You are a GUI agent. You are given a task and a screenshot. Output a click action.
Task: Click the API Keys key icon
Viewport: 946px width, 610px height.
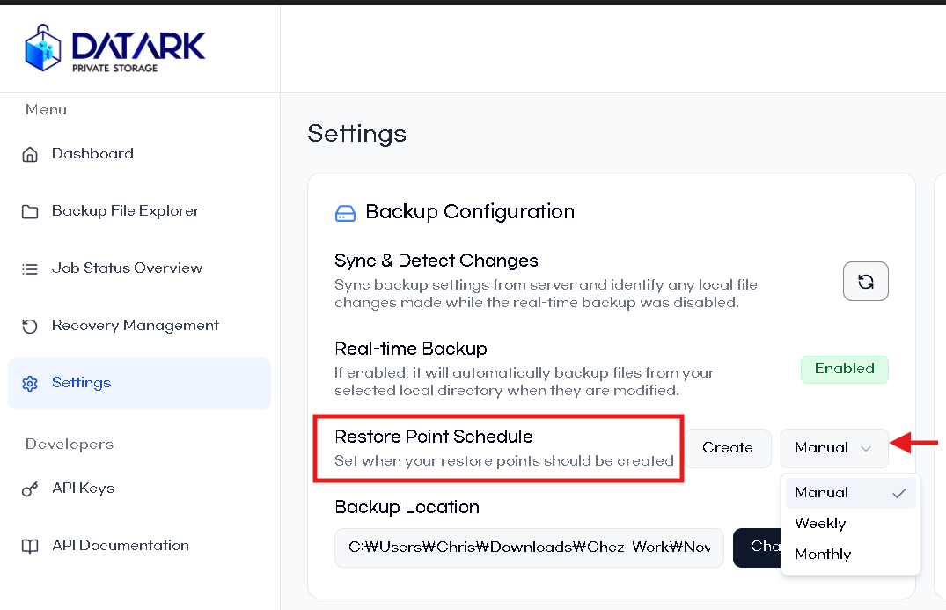[30, 489]
